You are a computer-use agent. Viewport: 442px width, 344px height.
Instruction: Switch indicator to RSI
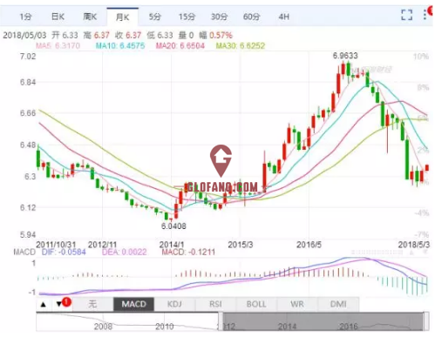[x=215, y=304]
